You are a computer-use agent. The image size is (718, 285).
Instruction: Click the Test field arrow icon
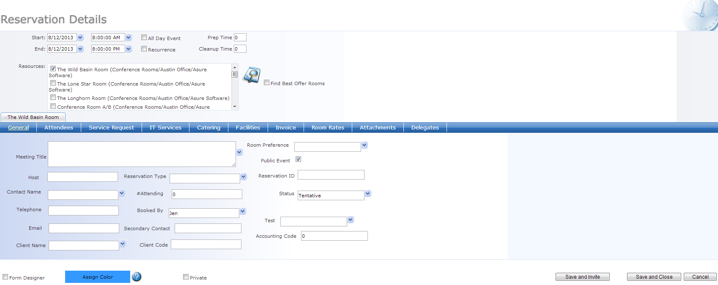click(350, 220)
